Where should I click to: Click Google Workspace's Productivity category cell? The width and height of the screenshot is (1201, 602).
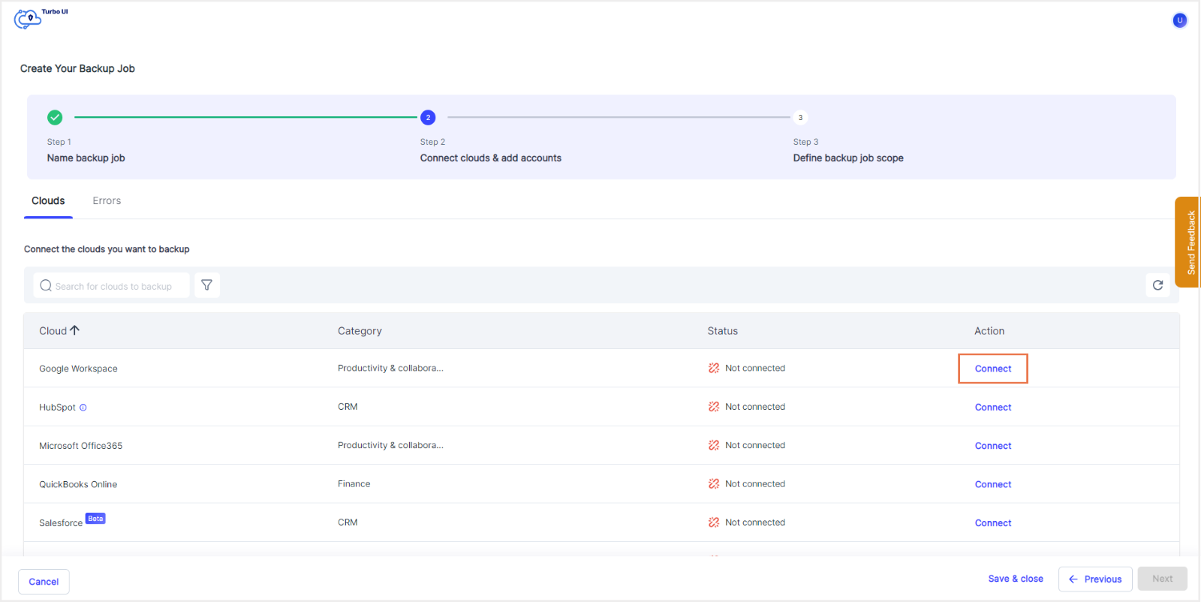[x=390, y=368]
